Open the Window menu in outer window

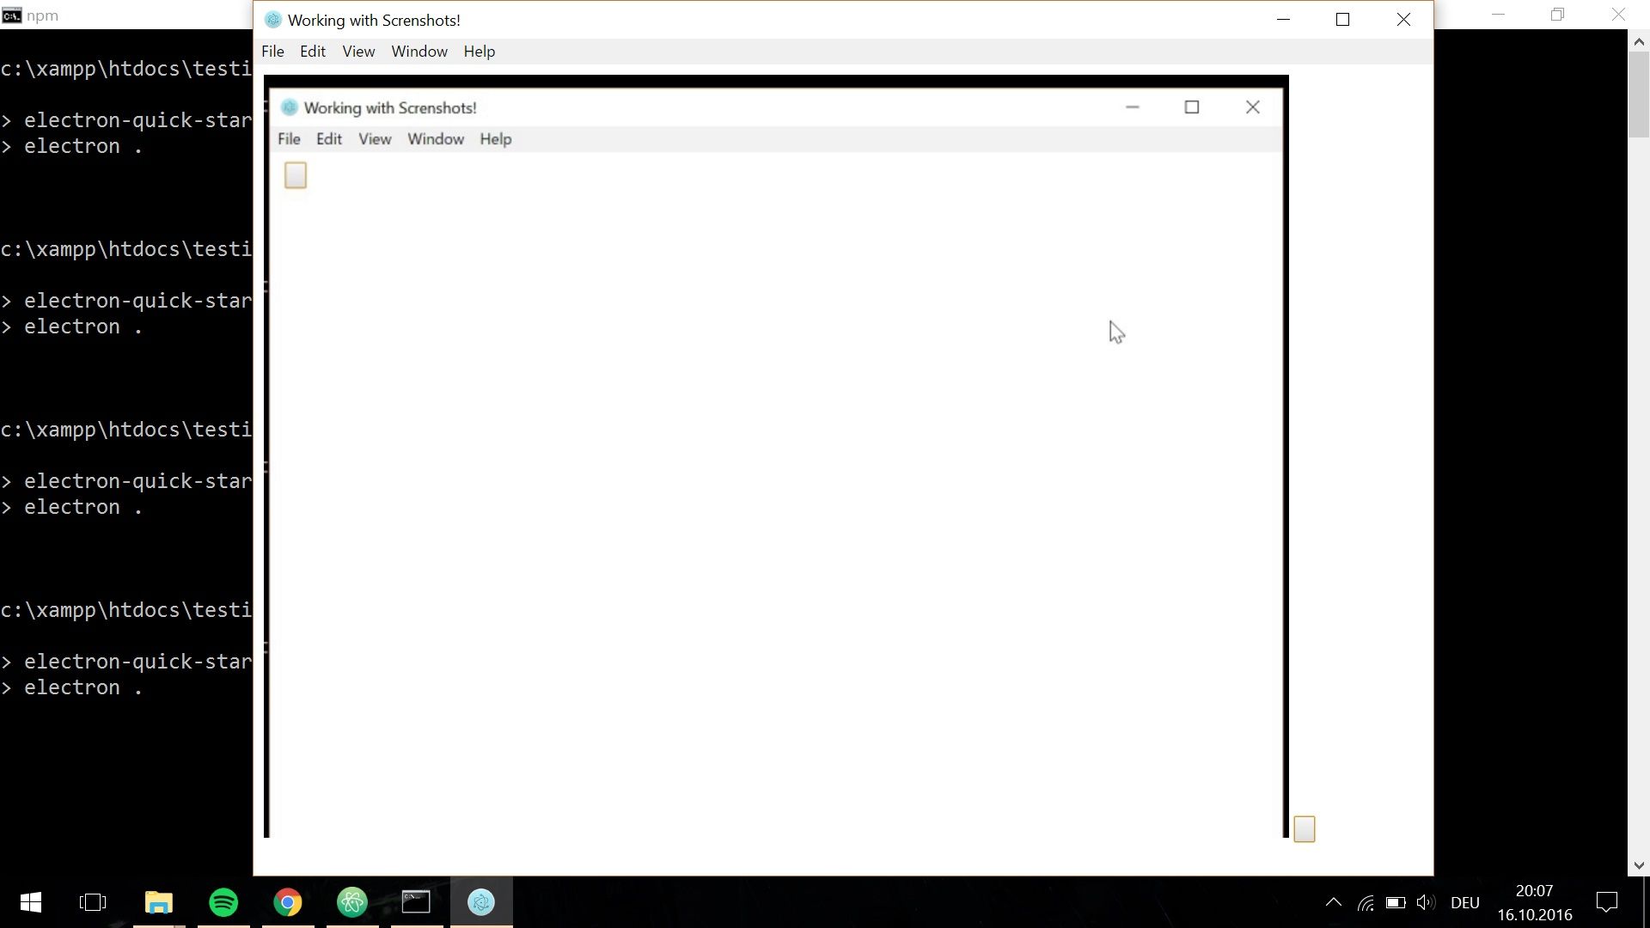point(419,52)
